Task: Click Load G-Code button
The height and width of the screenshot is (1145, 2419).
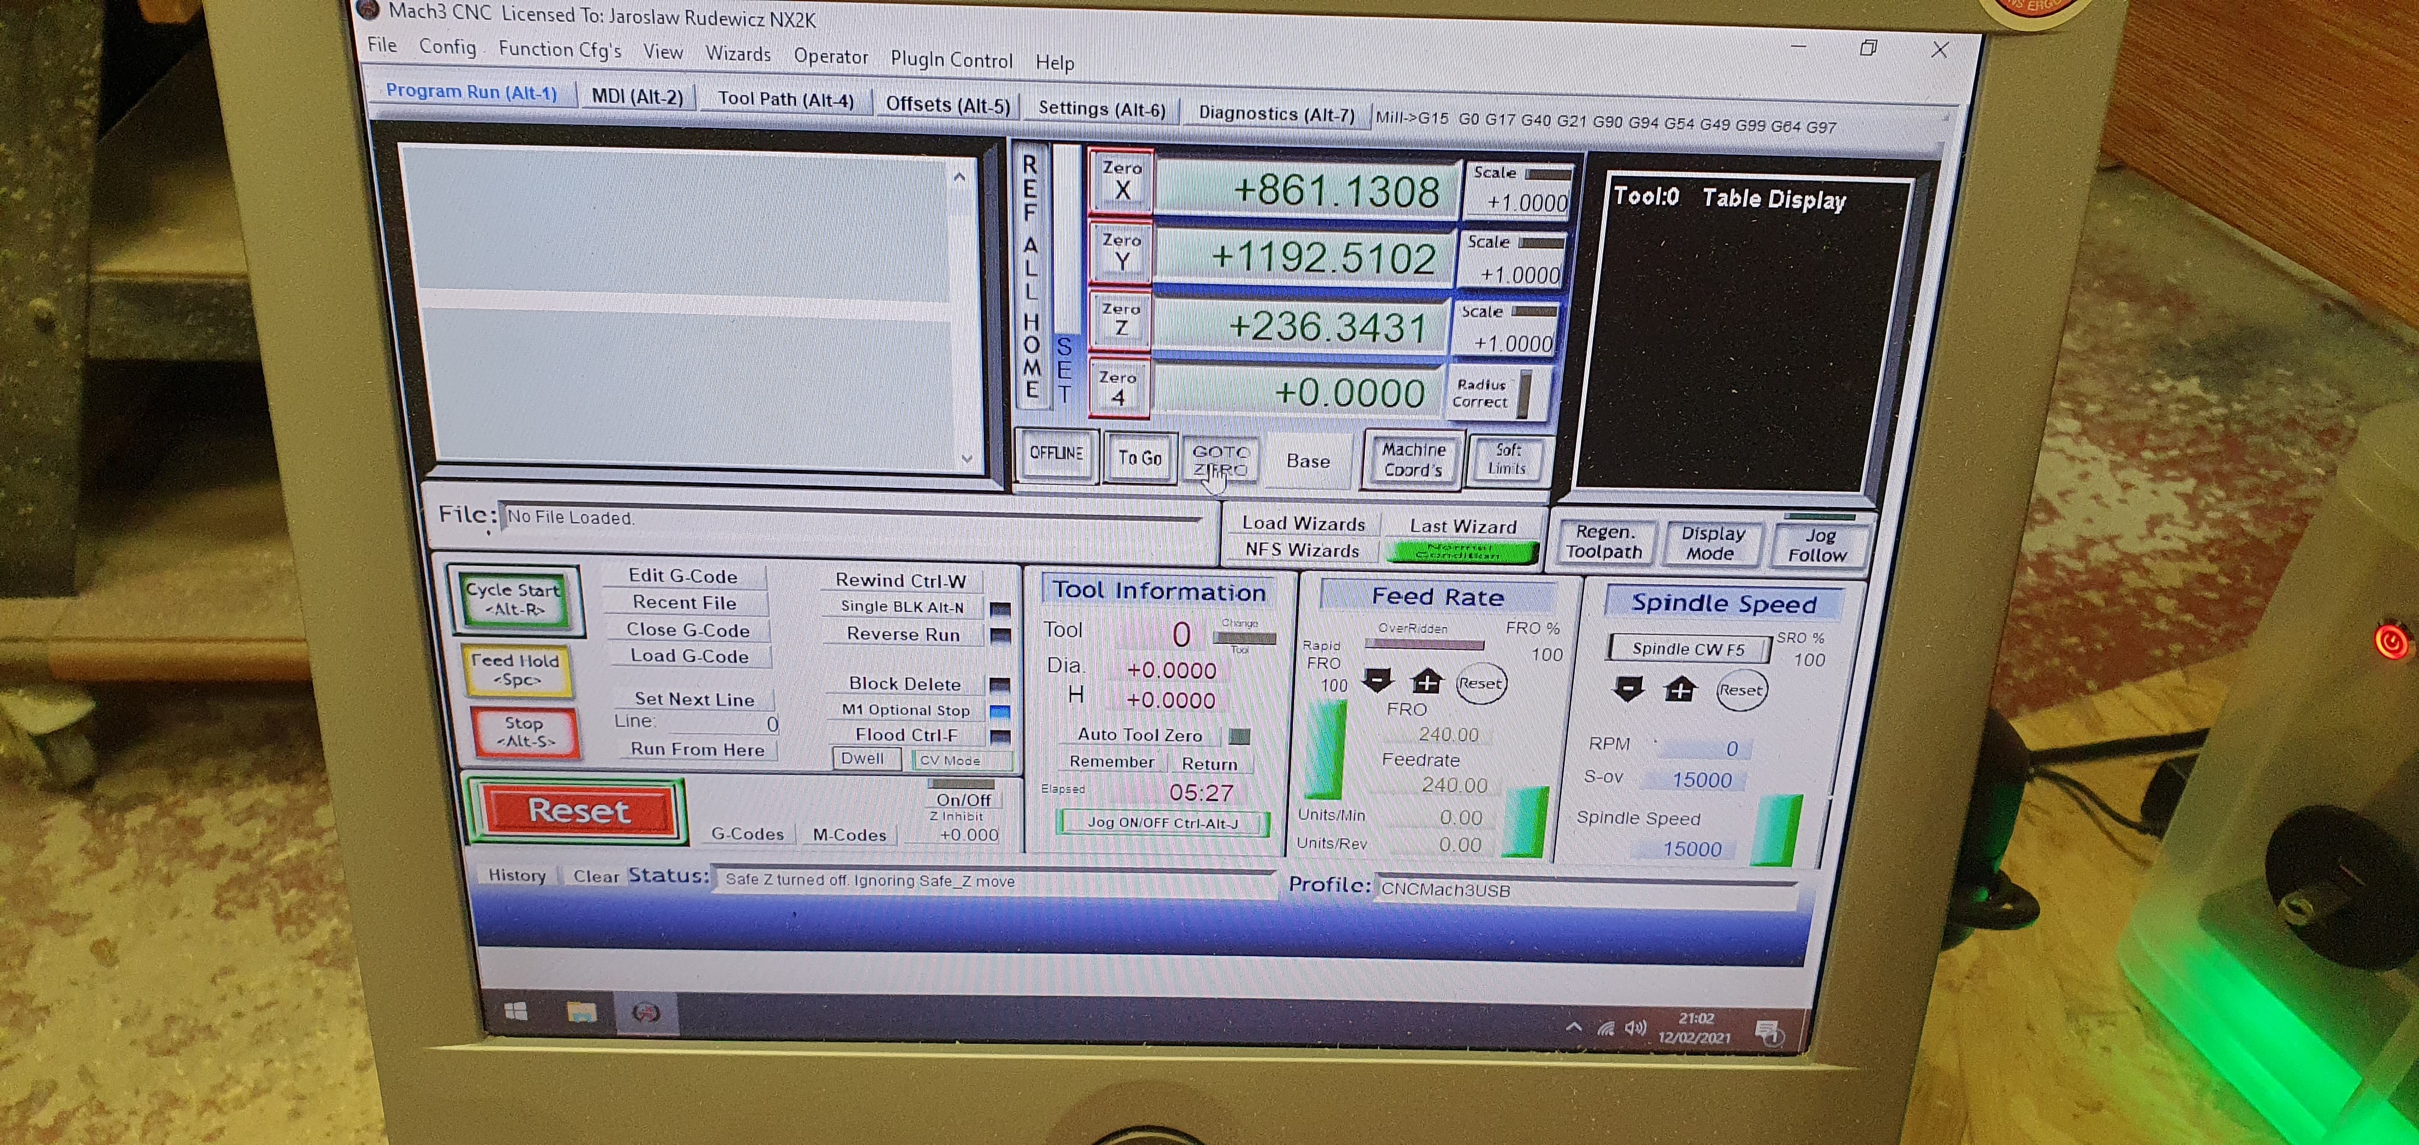Action: tap(689, 657)
